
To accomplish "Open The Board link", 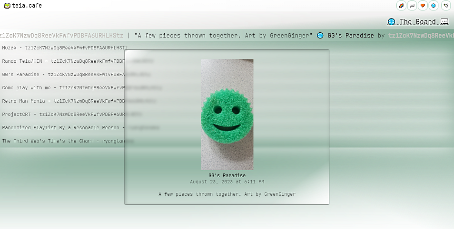I will [418, 22].
